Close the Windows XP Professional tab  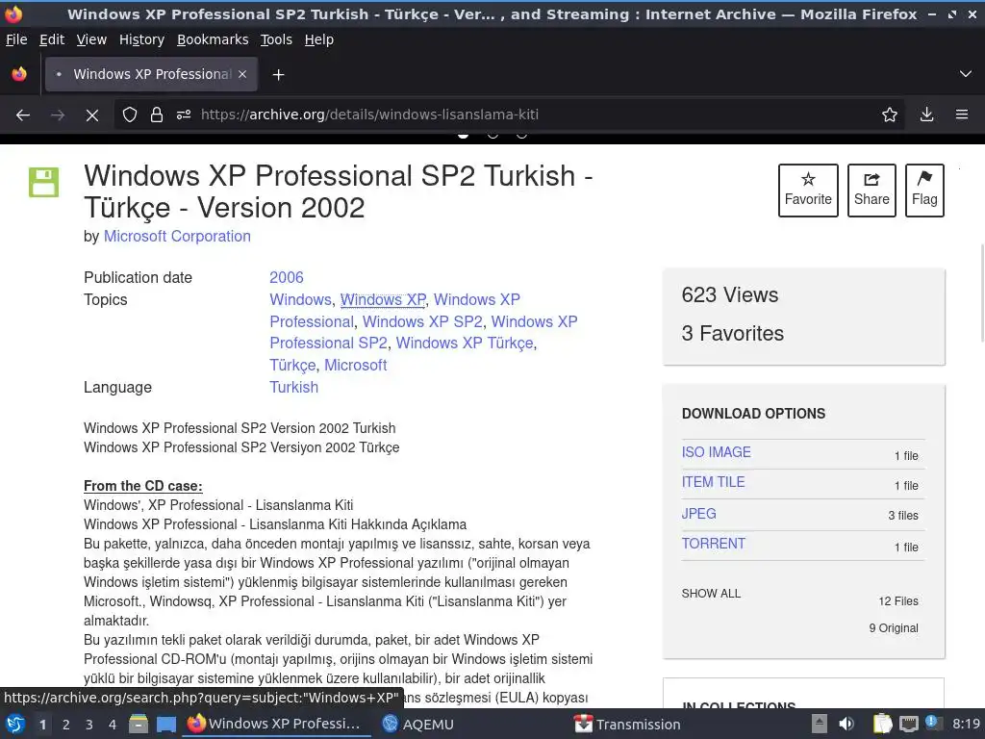tap(242, 74)
